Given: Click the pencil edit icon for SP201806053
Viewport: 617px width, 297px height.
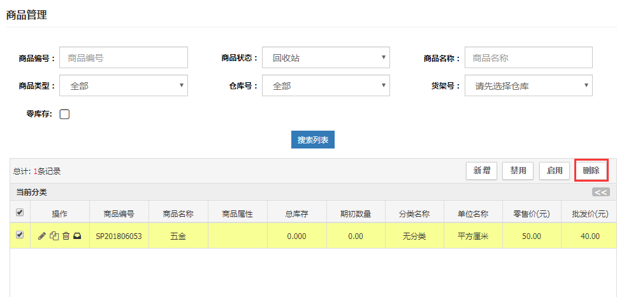Looking at the screenshot, I should coord(42,236).
